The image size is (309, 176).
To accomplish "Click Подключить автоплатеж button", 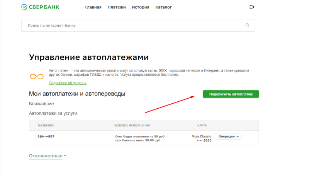I will (231, 94).
